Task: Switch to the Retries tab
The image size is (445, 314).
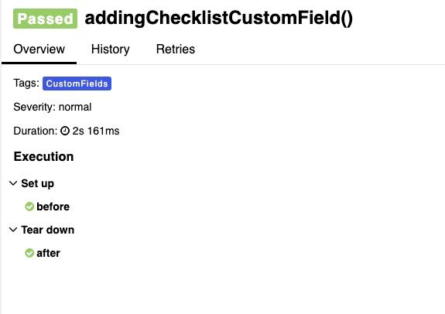Action: pos(176,49)
